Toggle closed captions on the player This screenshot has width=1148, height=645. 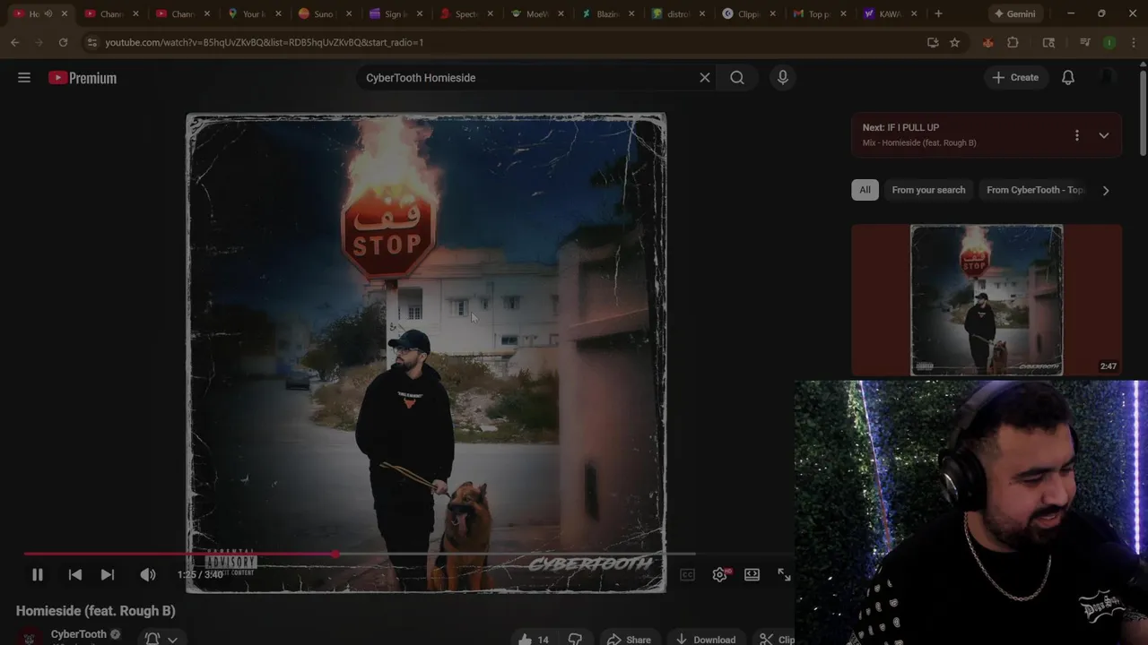pos(687,575)
